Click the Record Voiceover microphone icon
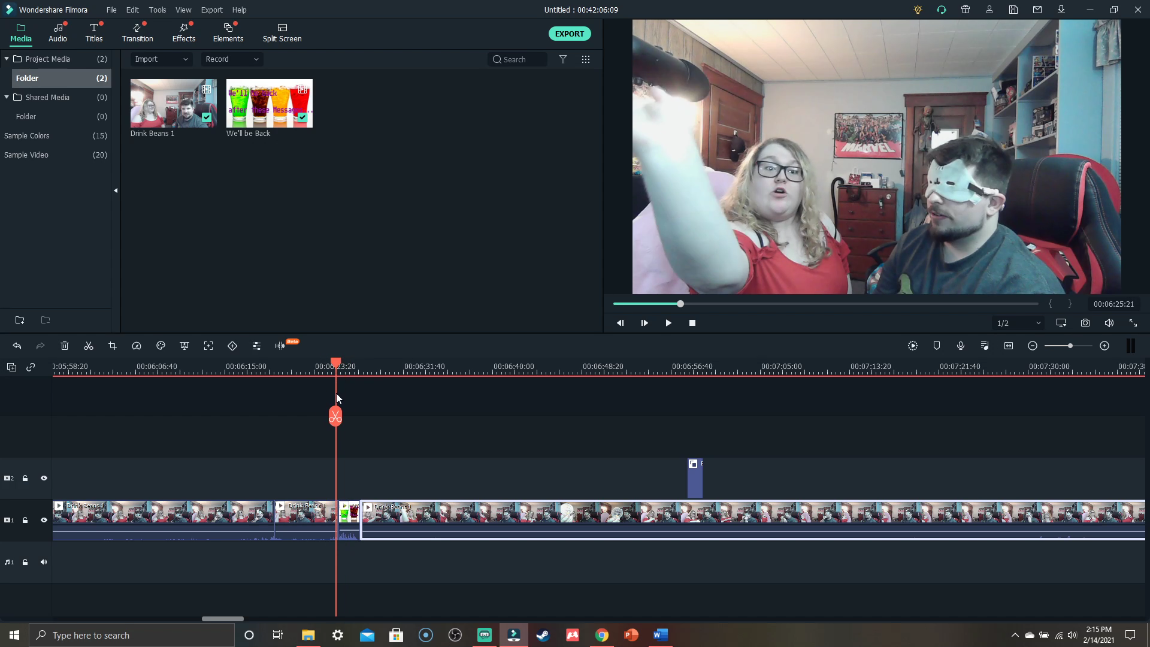1150x647 pixels. pos(961,346)
